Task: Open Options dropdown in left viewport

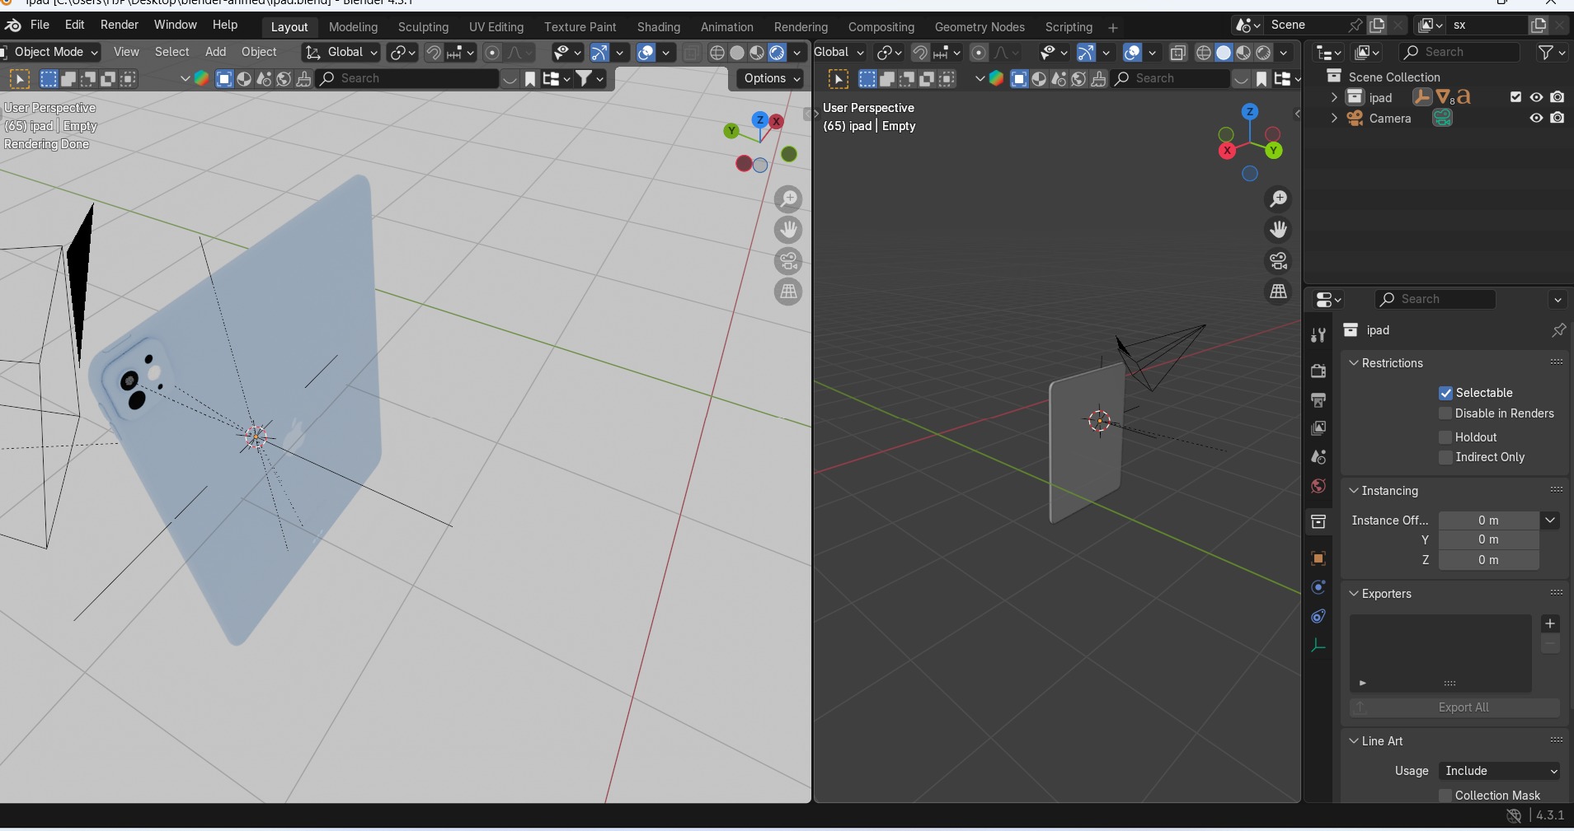Action: 770,78
